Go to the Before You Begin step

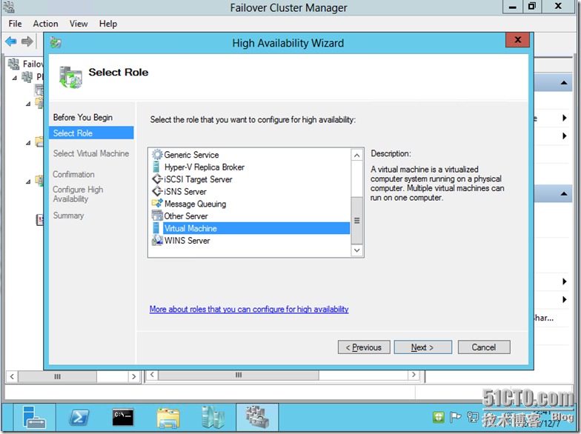click(83, 117)
